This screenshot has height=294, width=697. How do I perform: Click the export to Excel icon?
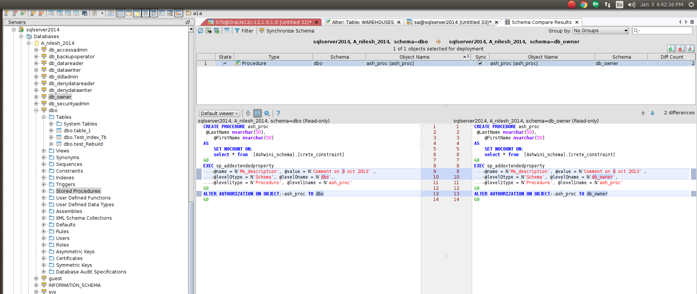point(217,31)
